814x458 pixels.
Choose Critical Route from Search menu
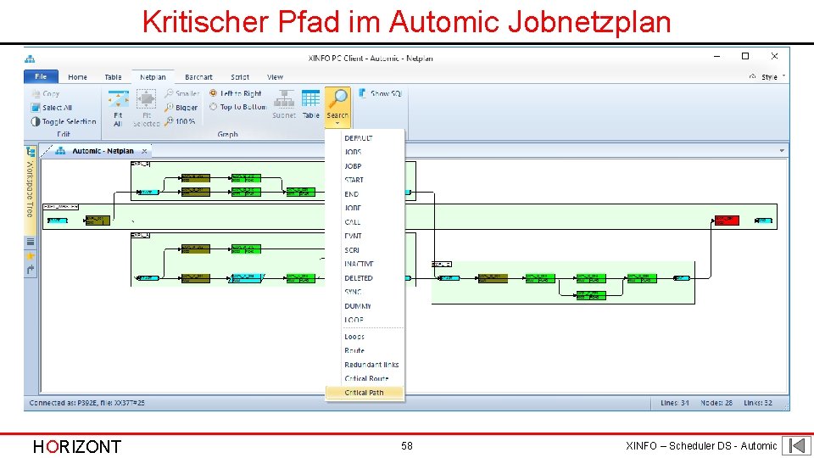click(x=365, y=378)
